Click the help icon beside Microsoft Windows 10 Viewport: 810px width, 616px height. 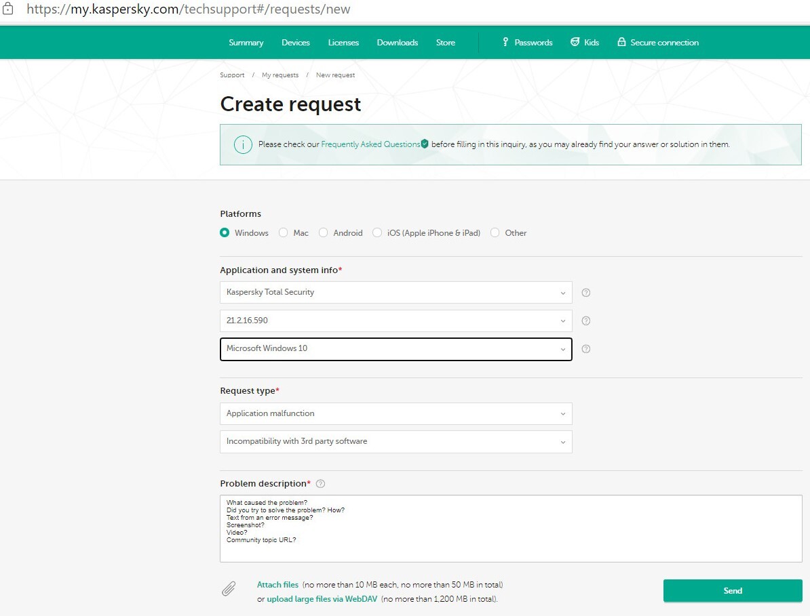(586, 349)
